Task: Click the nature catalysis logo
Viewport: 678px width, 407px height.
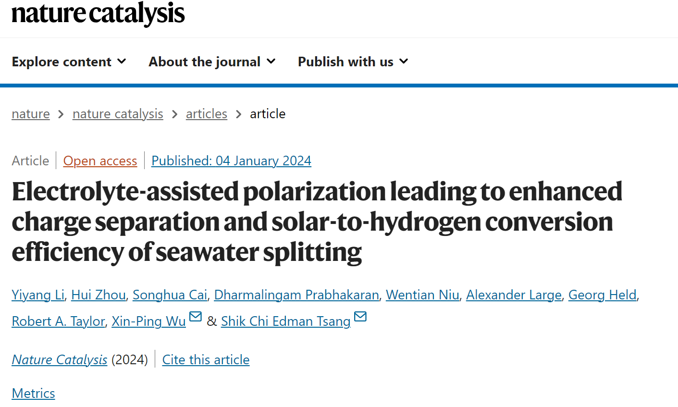Action: pos(98,13)
